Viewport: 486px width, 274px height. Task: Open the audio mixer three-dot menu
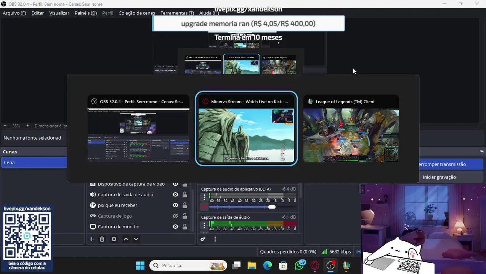point(215,239)
